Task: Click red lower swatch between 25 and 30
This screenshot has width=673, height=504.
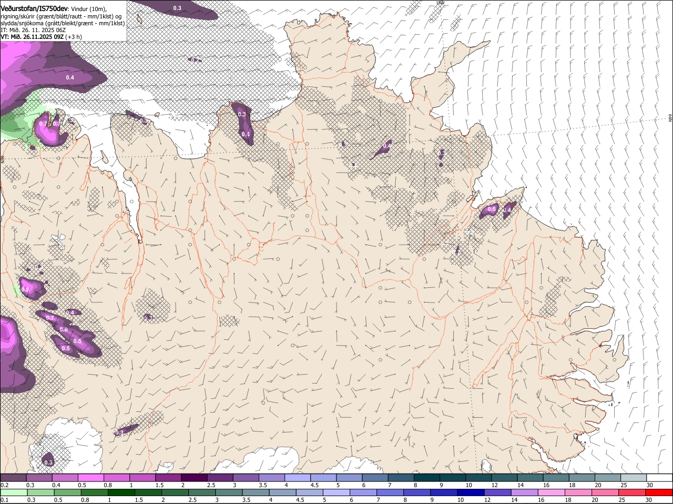Action: pos(633,492)
